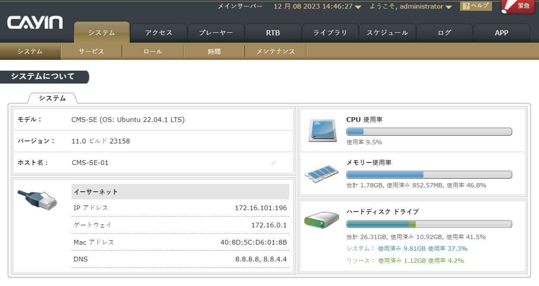This screenshot has height=286, width=539.
Task: Select the サービス submenu item
Action: point(91,51)
